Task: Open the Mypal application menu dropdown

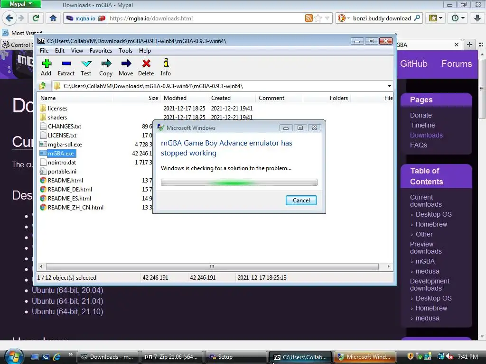Action: click(20, 4)
